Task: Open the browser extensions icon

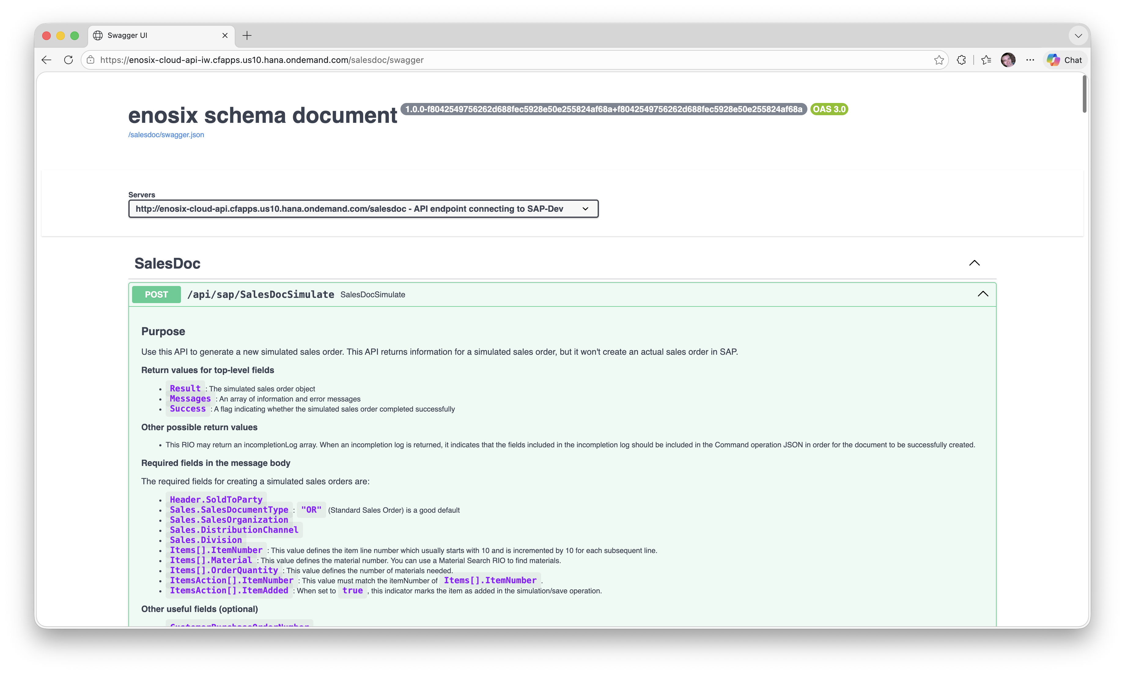Action: pyautogui.click(x=961, y=60)
